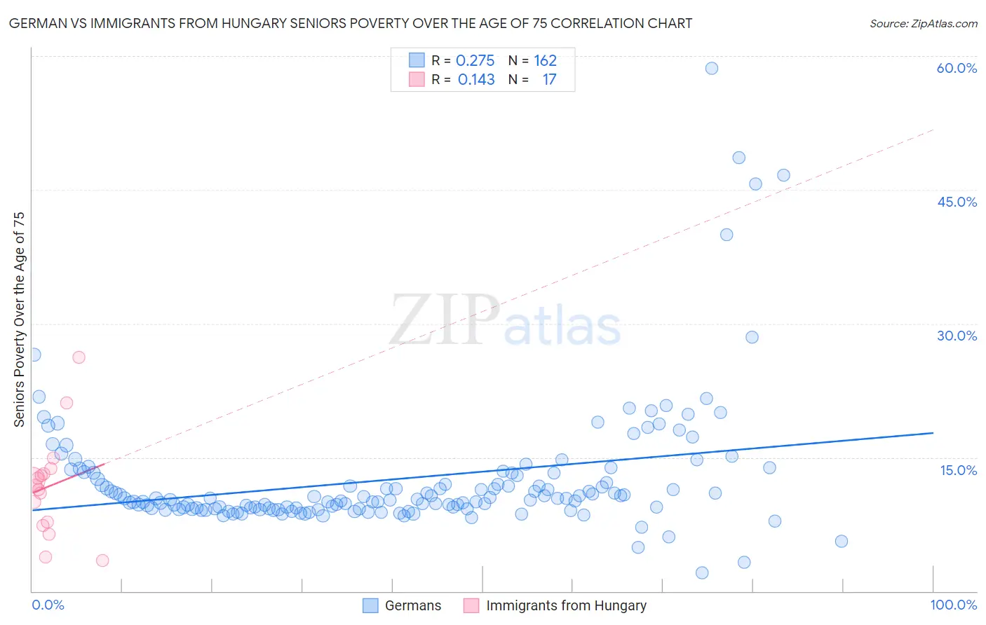Click the 100.0% x-axis label

(x=954, y=605)
